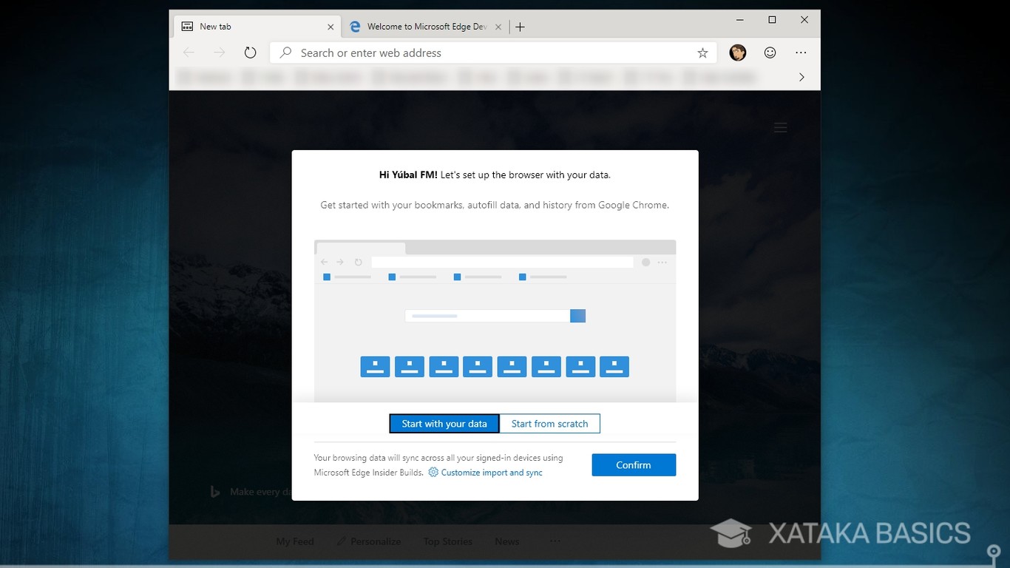Click the profile avatar icon

(737, 53)
